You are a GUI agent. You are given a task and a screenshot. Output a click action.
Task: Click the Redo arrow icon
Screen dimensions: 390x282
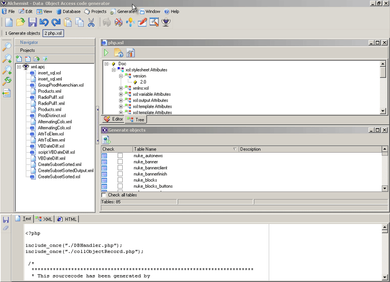tap(56, 22)
